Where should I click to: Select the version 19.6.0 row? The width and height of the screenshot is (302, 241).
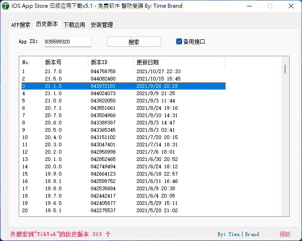coord(123,203)
